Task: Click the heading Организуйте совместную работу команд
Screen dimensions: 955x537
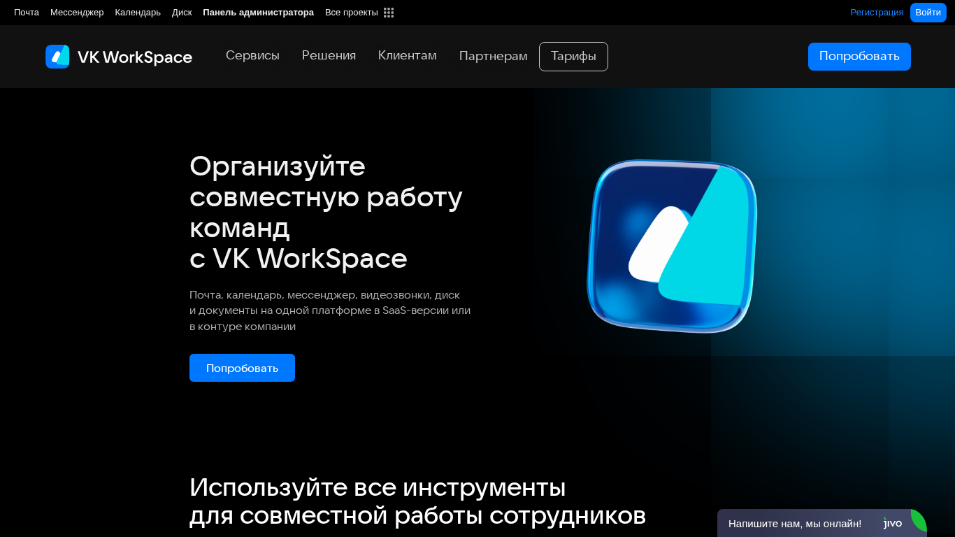Action: [x=326, y=212]
